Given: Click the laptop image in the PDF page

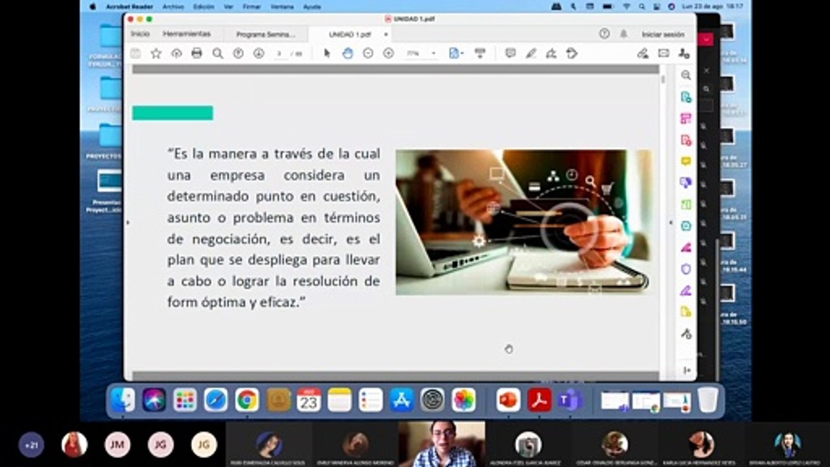Looking at the screenshot, I should pos(524,222).
